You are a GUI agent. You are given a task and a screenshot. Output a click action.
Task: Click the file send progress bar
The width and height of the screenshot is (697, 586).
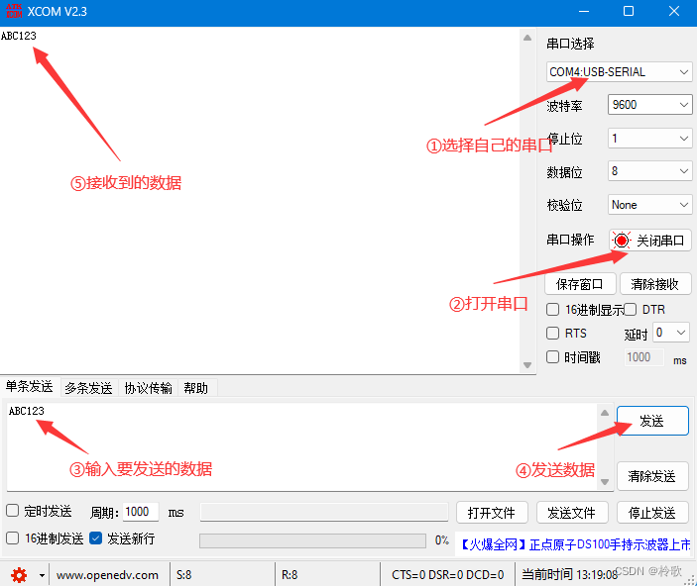tap(312, 540)
